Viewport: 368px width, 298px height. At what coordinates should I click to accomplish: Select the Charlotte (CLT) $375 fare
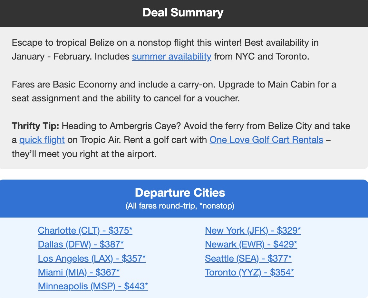[85, 230]
